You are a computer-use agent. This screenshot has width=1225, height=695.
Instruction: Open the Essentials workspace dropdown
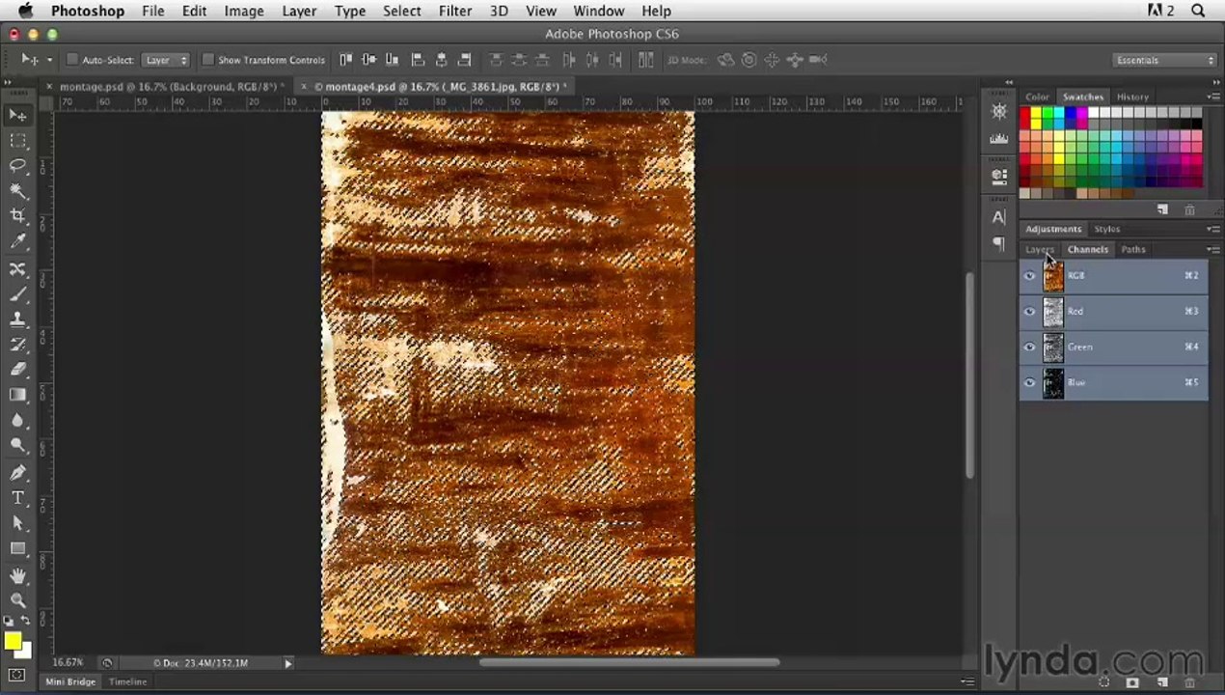(1164, 60)
